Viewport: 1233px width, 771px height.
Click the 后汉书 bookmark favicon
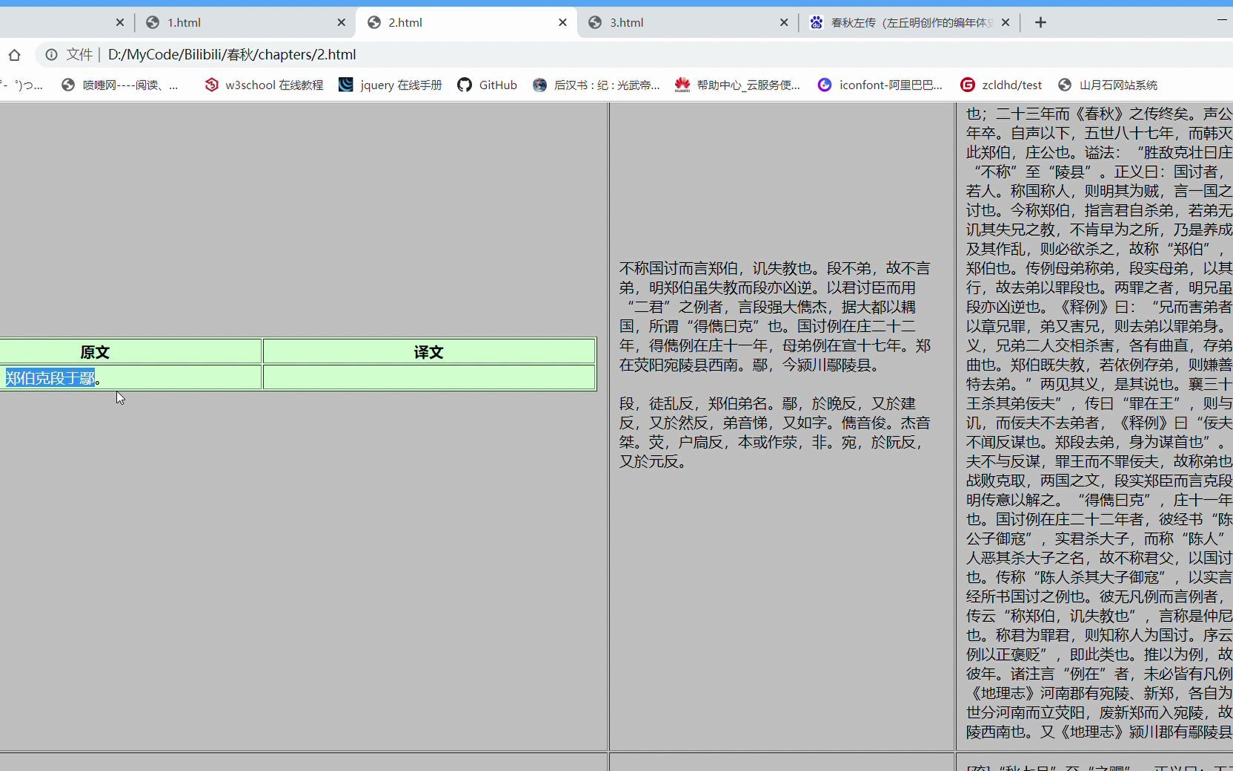(540, 85)
